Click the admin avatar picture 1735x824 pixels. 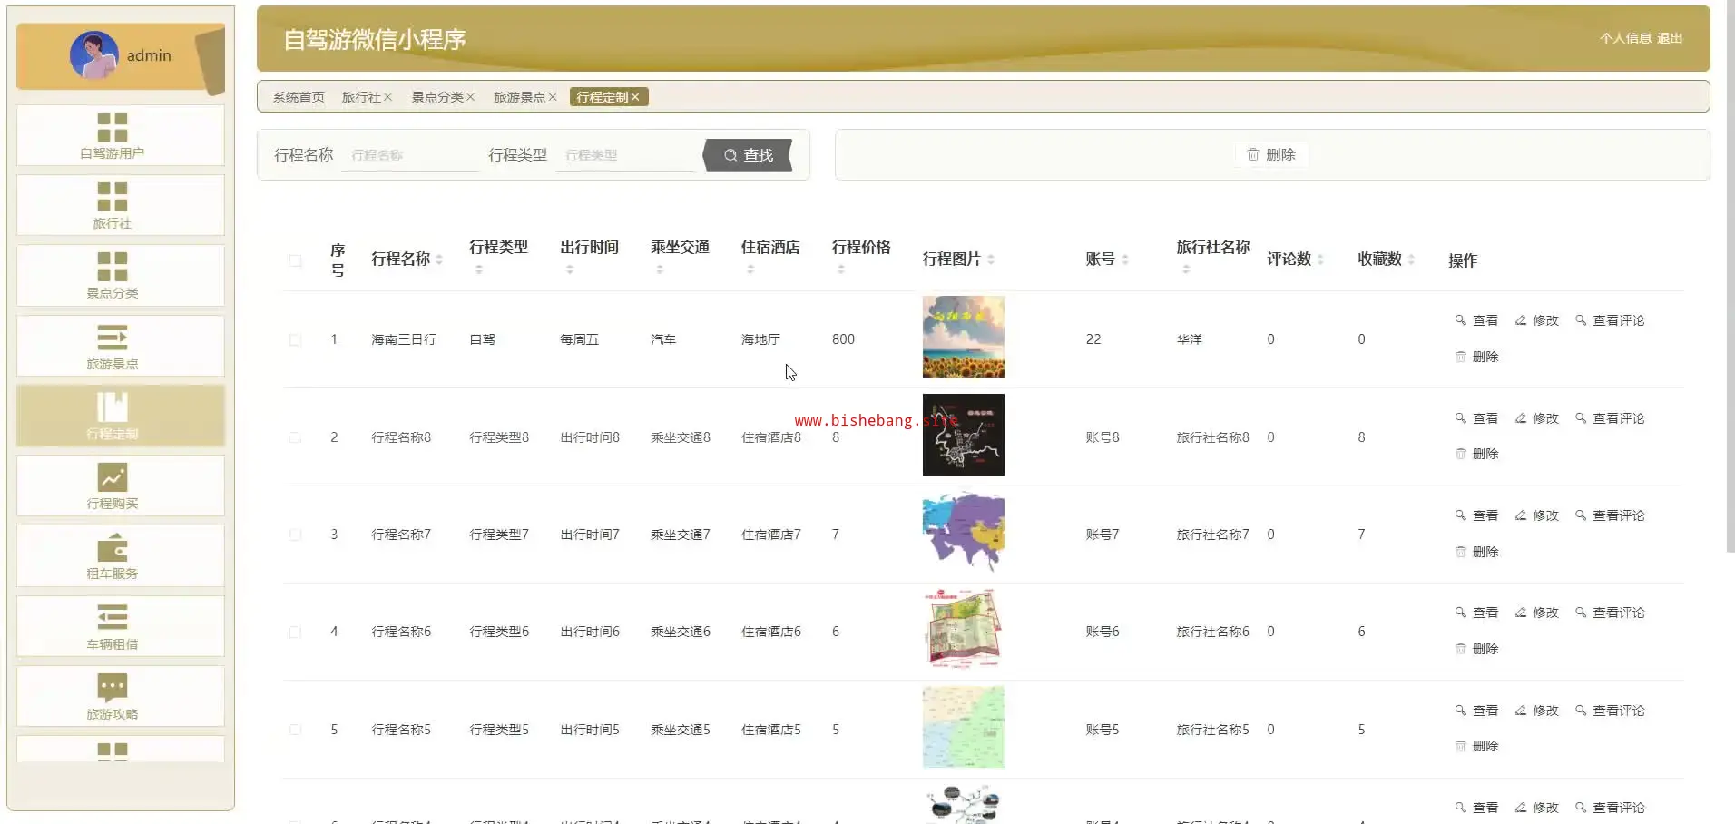click(x=93, y=55)
